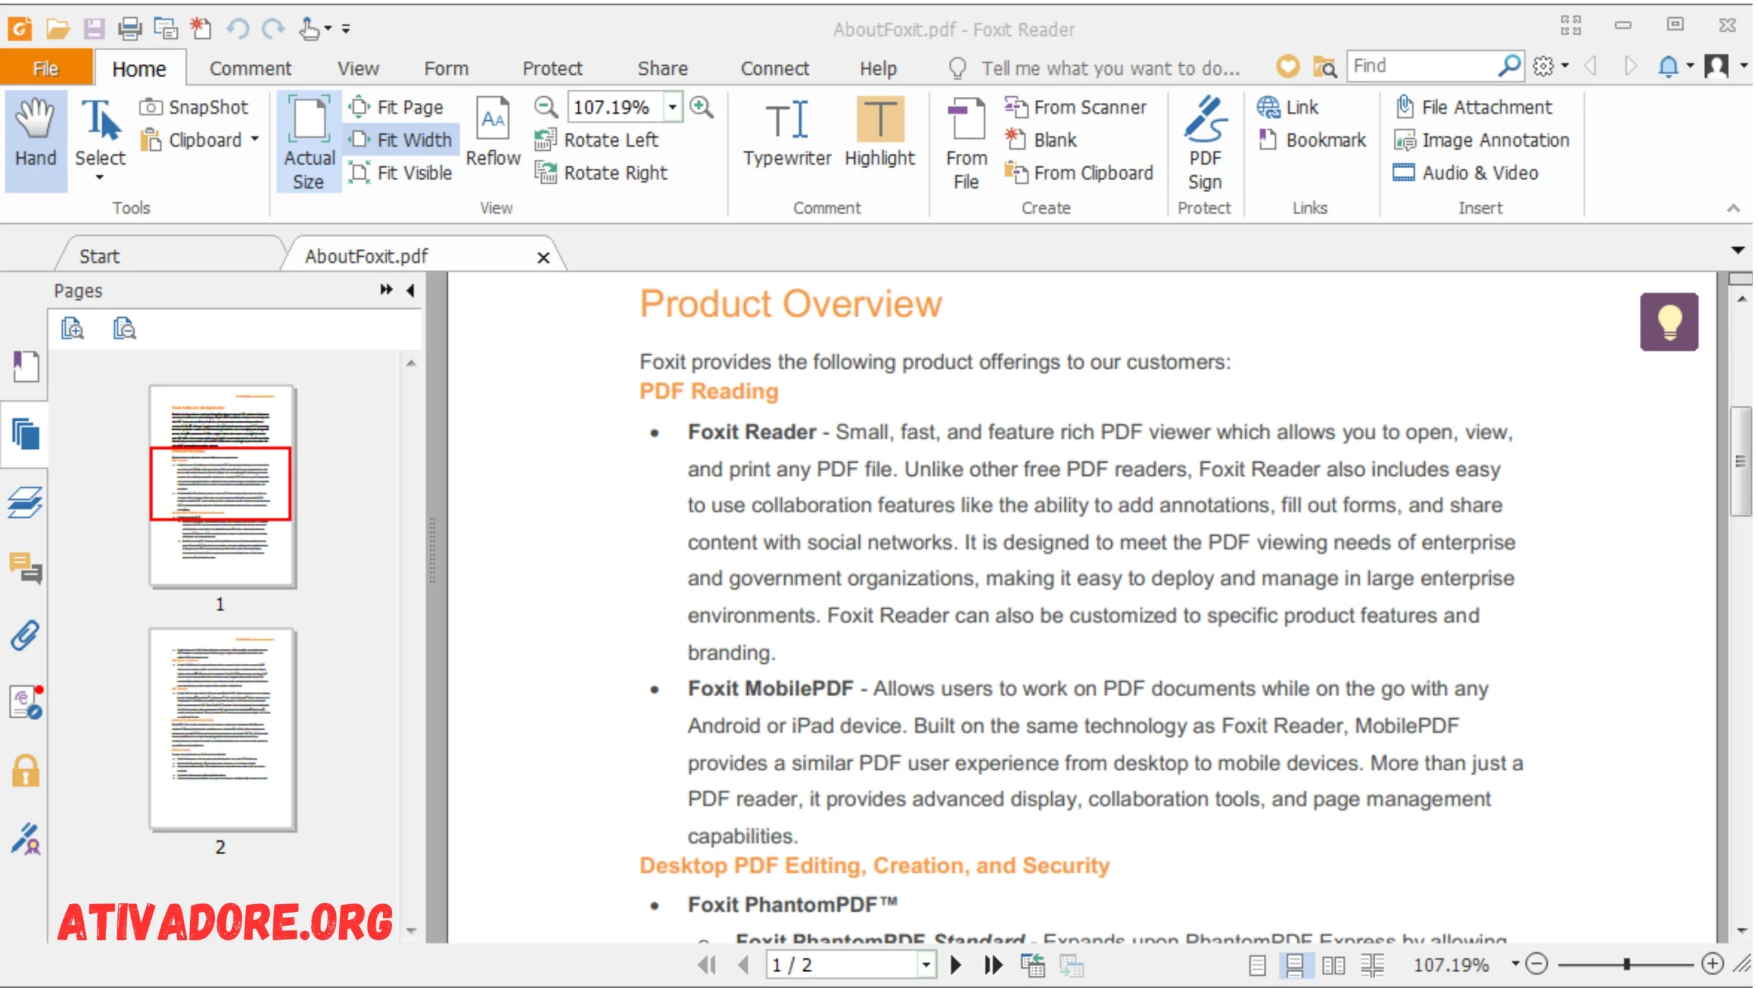
Task: Create PDF From Scanner
Action: click(1075, 107)
